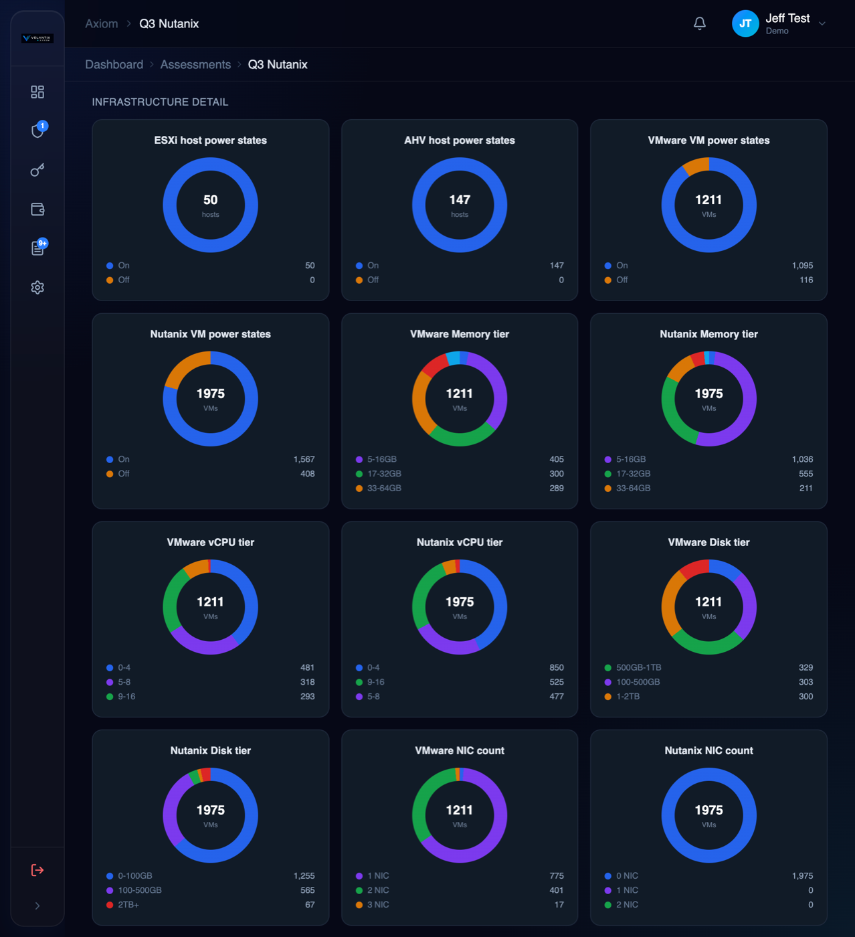Click the VMware Disk tier donut chart
Image resolution: width=855 pixels, height=937 pixels.
708,607
